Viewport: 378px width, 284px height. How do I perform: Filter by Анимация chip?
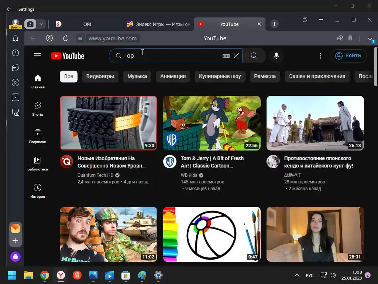click(x=173, y=76)
